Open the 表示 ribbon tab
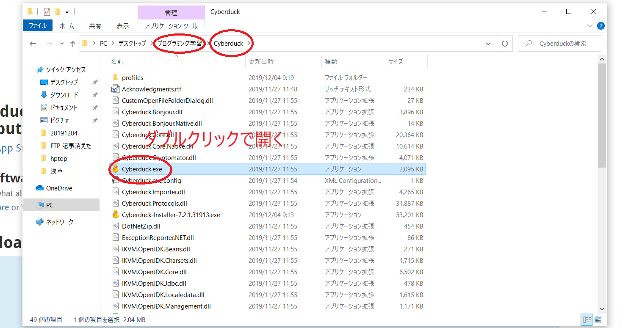 tap(123, 26)
